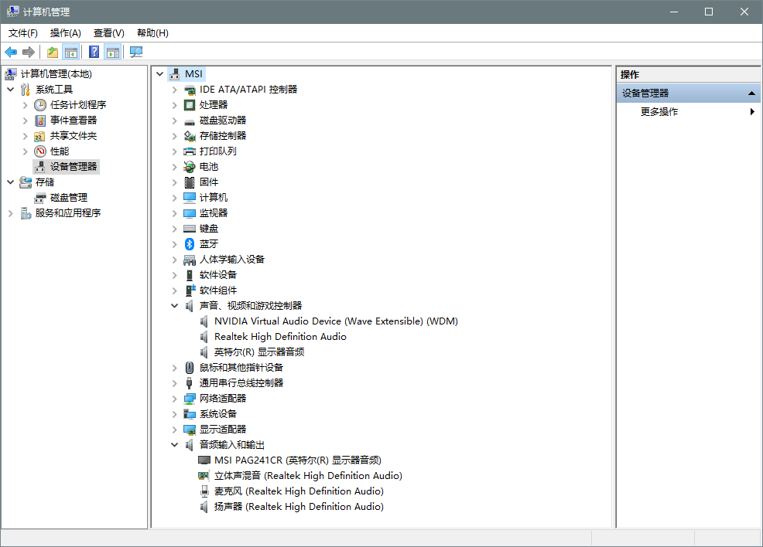
Task: Collapse the 音频输入和输出 node
Action: (174, 444)
